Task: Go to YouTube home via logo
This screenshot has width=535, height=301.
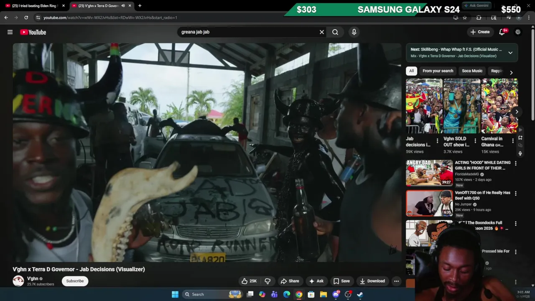Action: click(x=33, y=32)
